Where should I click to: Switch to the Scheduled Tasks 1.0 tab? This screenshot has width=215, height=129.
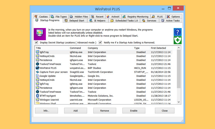tap(124, 21)
